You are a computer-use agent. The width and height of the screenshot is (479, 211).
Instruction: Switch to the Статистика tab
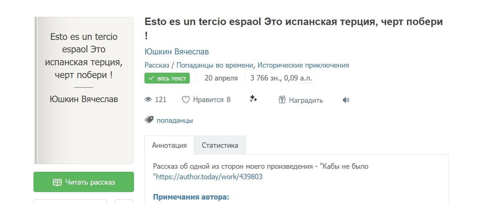click(220, 145)
